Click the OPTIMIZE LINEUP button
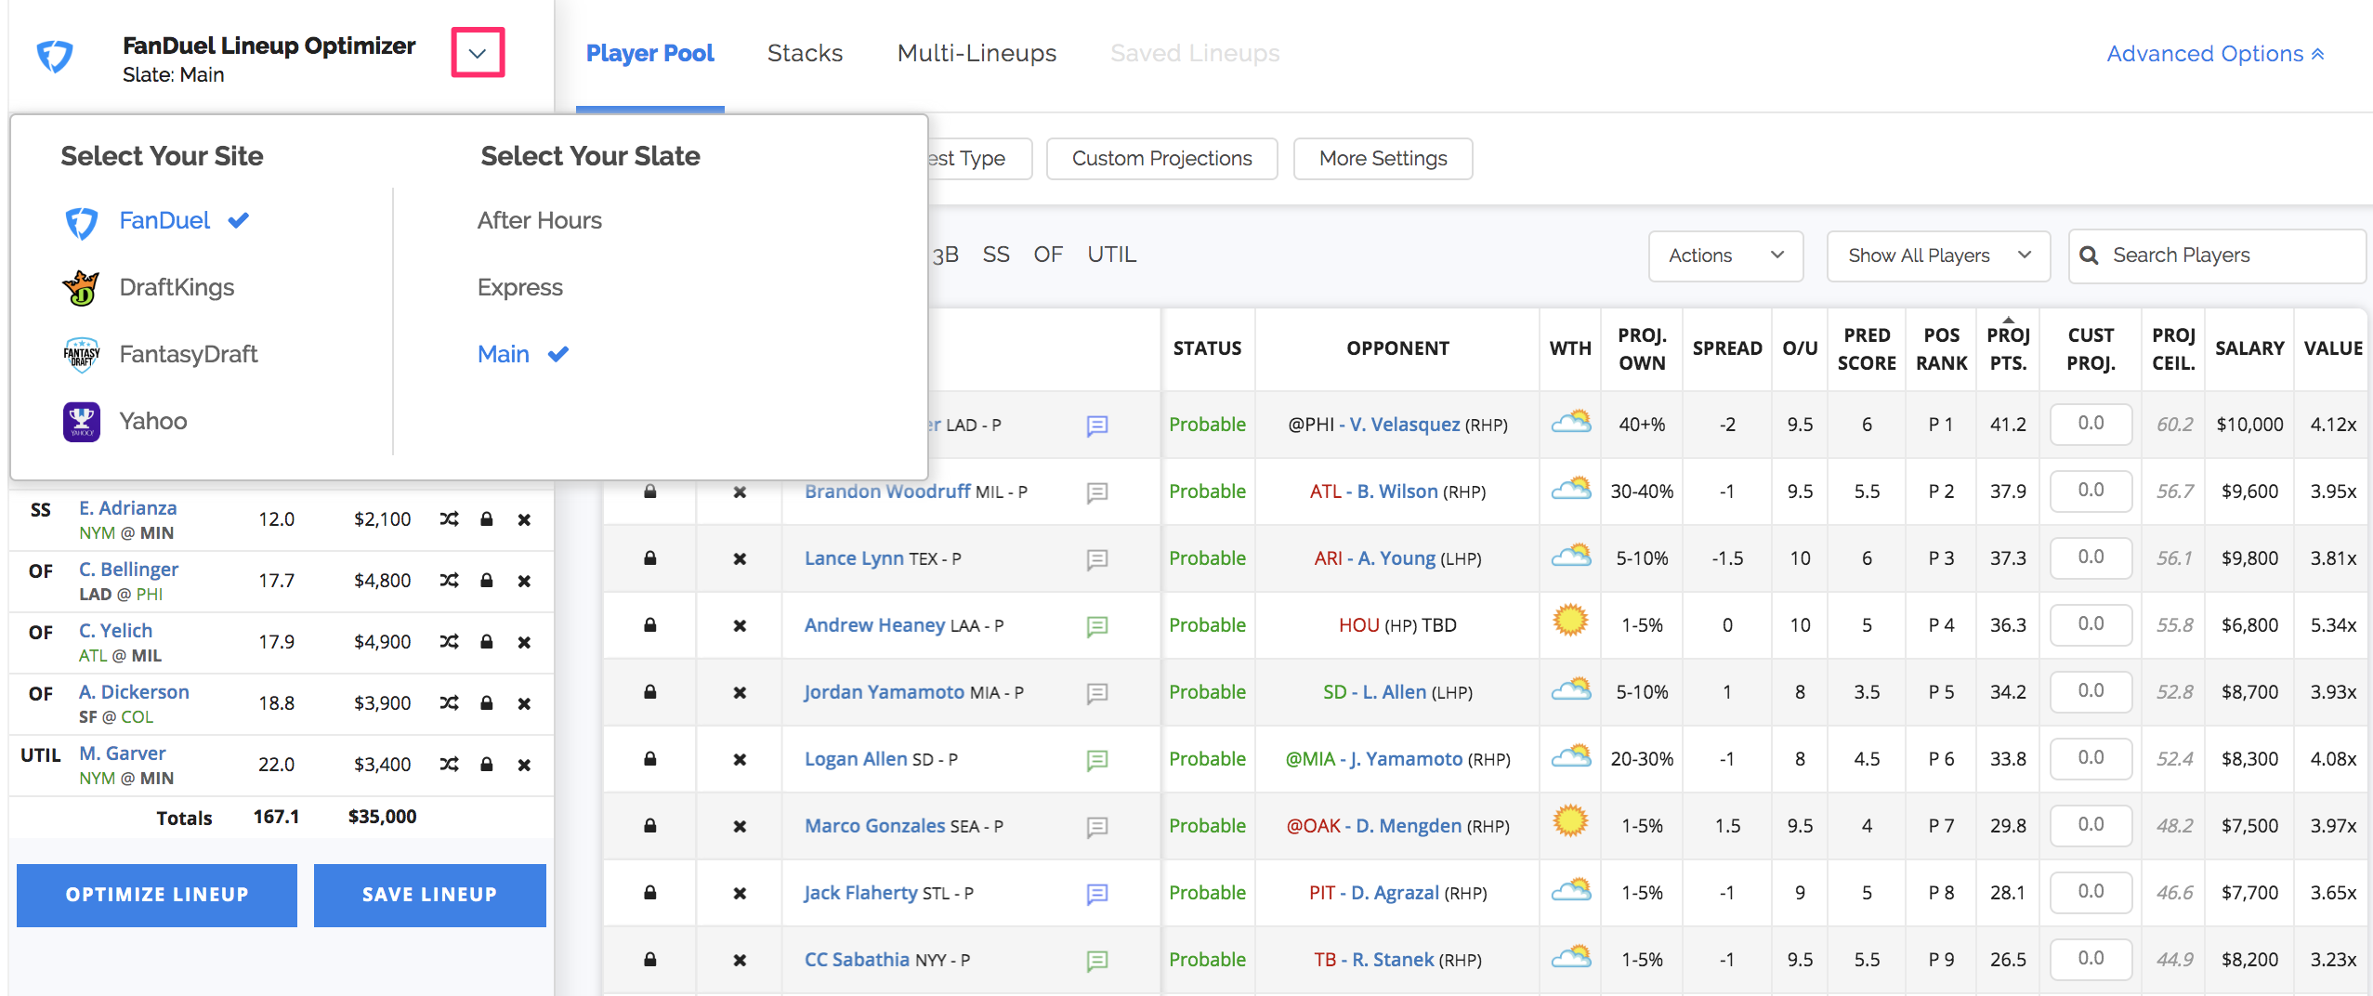This screenshot has height=996, width=2373. click(x=157, y=895)
